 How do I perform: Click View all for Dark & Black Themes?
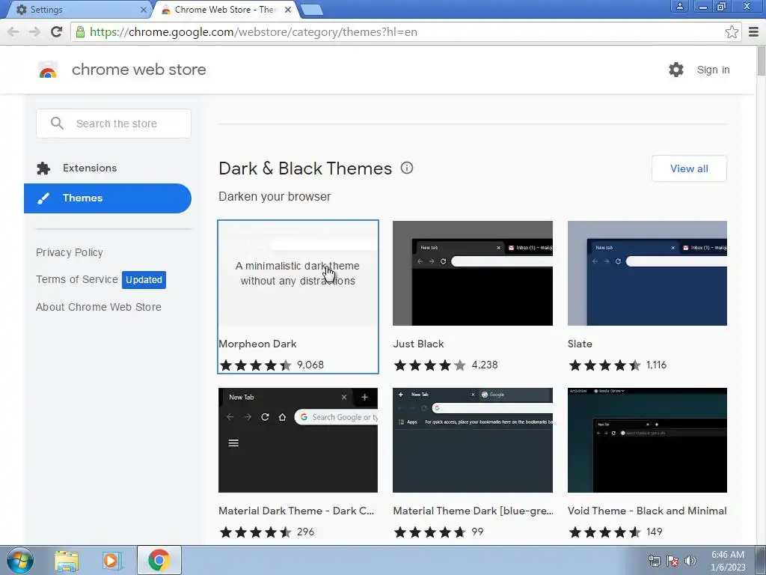coord(689,168)
